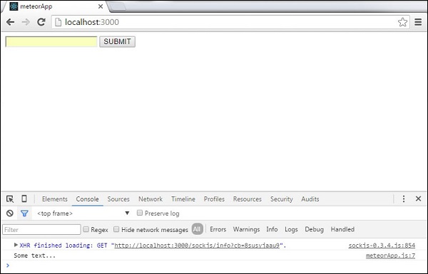This screenshot has height=274, width=428.
Task: Open the Profiles tab
Action: coord(214,199)
